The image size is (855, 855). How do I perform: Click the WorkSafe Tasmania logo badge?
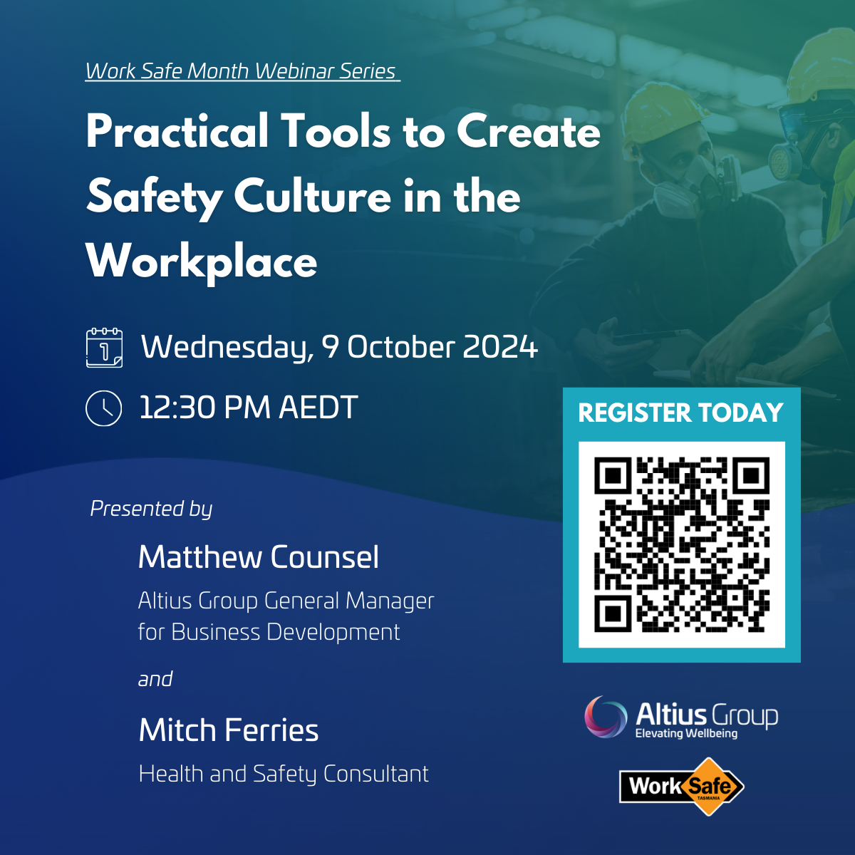coord(680,787)
